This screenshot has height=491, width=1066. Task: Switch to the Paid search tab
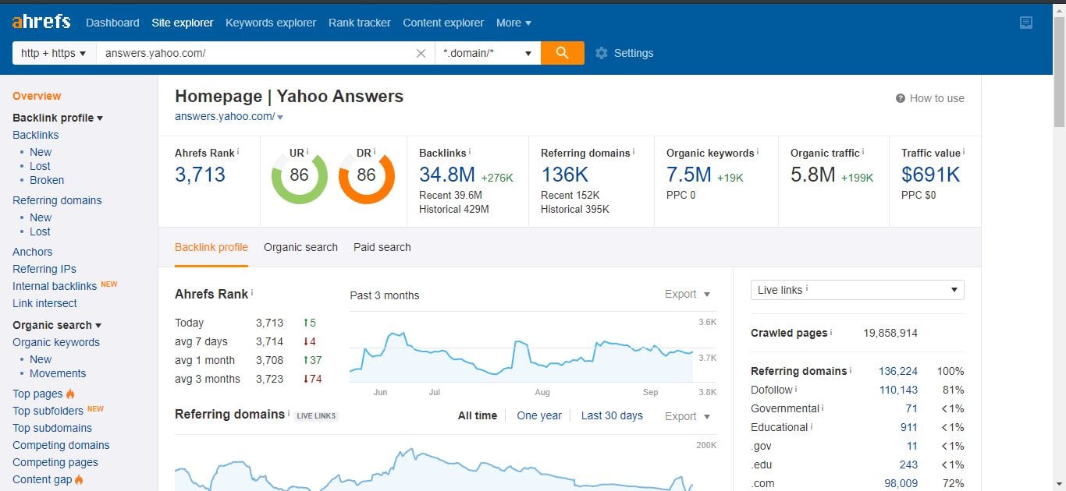tap(382, 247)
